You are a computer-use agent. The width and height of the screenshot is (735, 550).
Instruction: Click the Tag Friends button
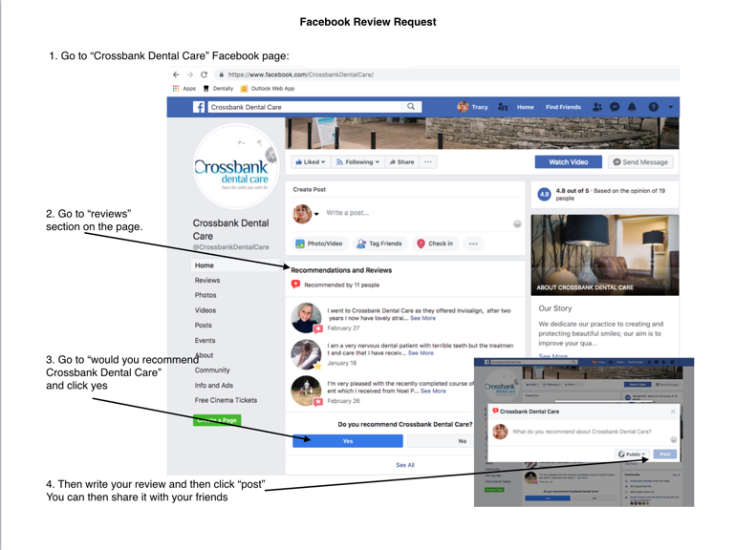[379, 243]
